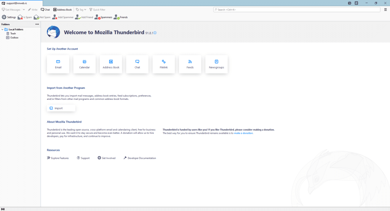Open the Tasks tab icon in title bar

(356, 3)
